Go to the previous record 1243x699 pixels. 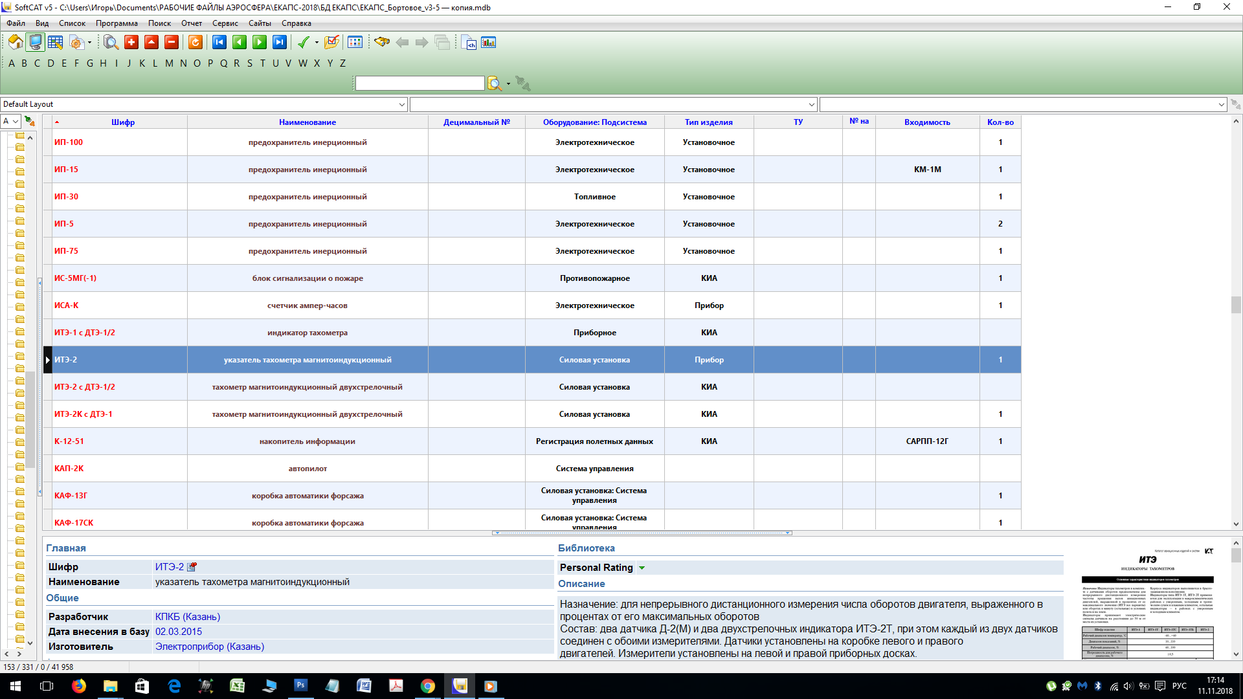240,43
